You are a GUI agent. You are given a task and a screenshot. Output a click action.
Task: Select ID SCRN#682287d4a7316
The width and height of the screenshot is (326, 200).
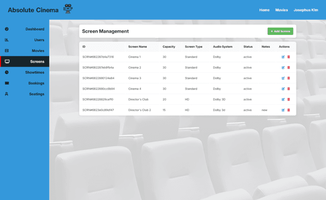[98, 57]
